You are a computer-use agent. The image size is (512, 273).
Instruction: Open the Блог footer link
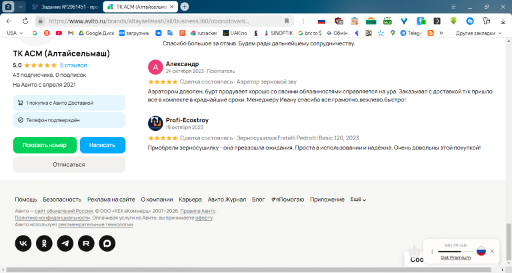coord(258,200)
